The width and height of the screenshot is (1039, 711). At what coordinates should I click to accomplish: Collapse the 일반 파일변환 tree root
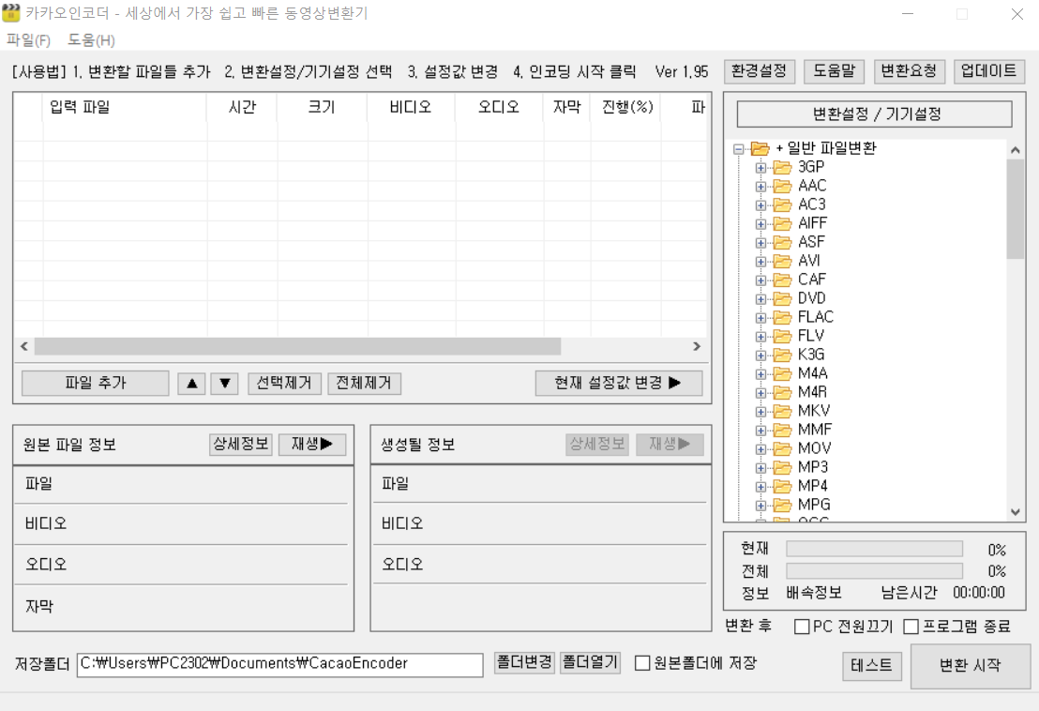coord(738,149)
